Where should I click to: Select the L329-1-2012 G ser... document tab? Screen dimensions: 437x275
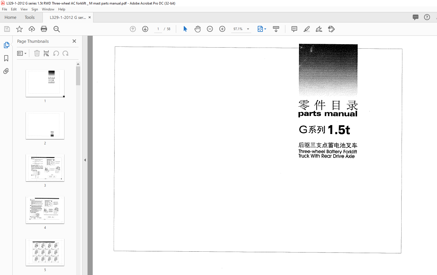coord(68,17)
